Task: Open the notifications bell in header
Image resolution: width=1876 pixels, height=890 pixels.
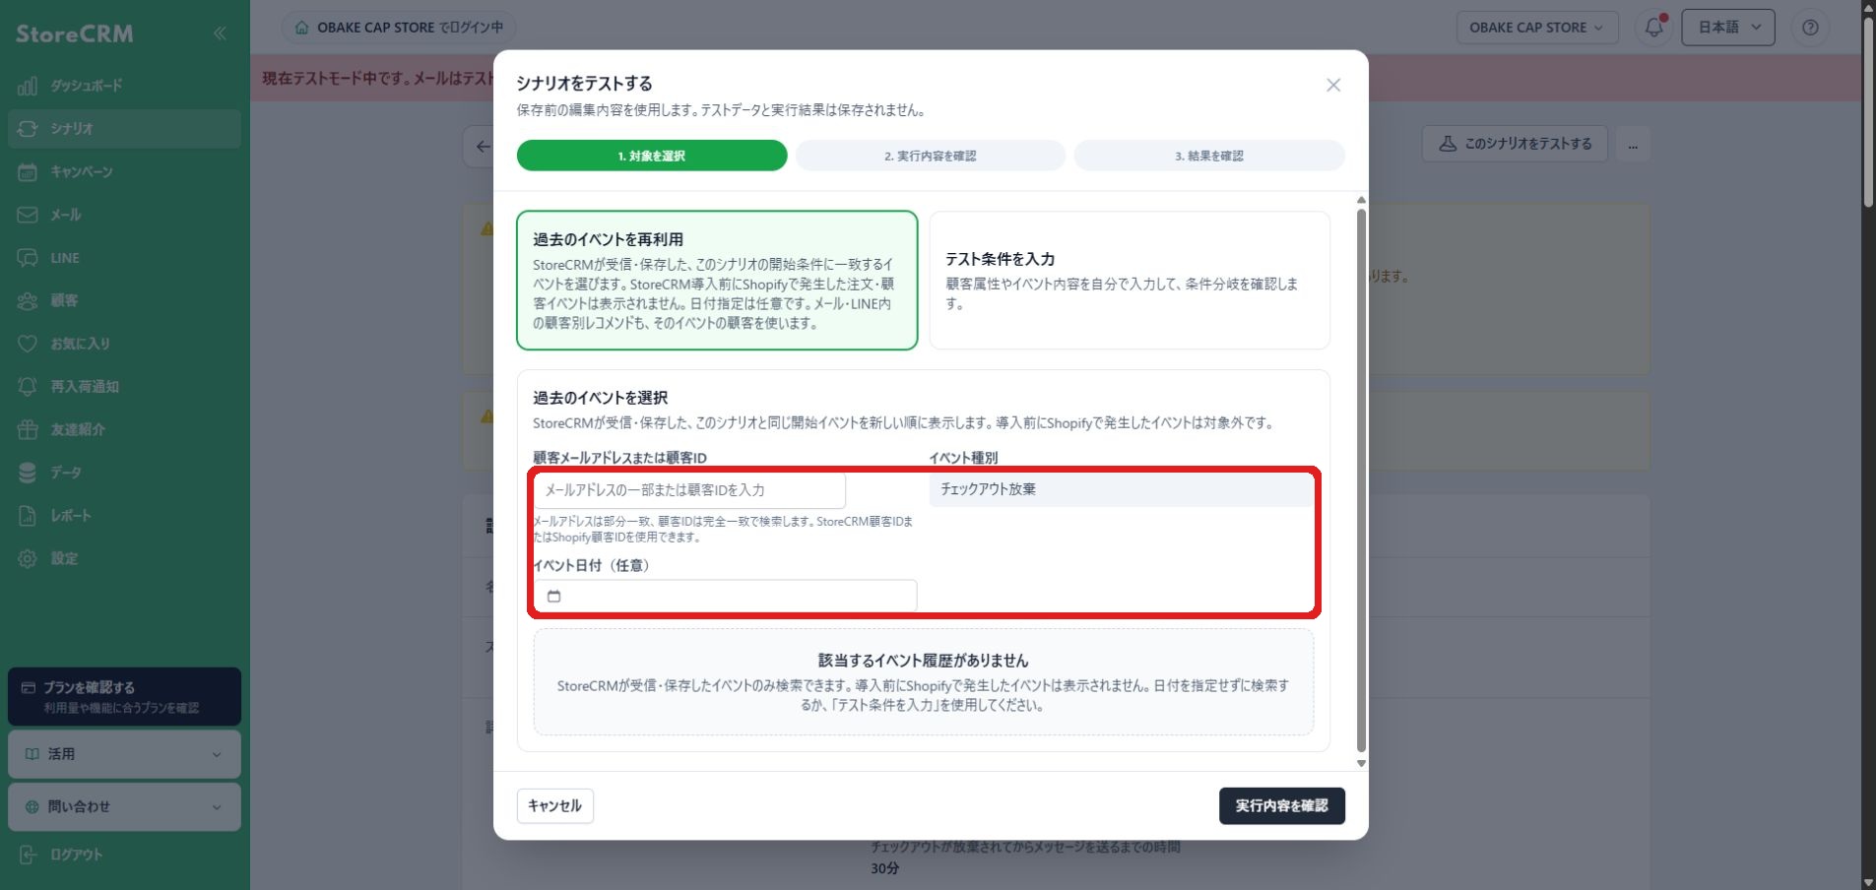Action: (x=1654, y=28)
